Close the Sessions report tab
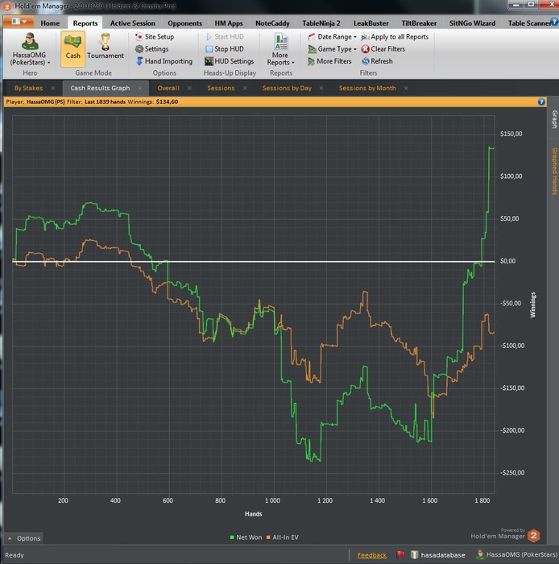 coord(245,88)
